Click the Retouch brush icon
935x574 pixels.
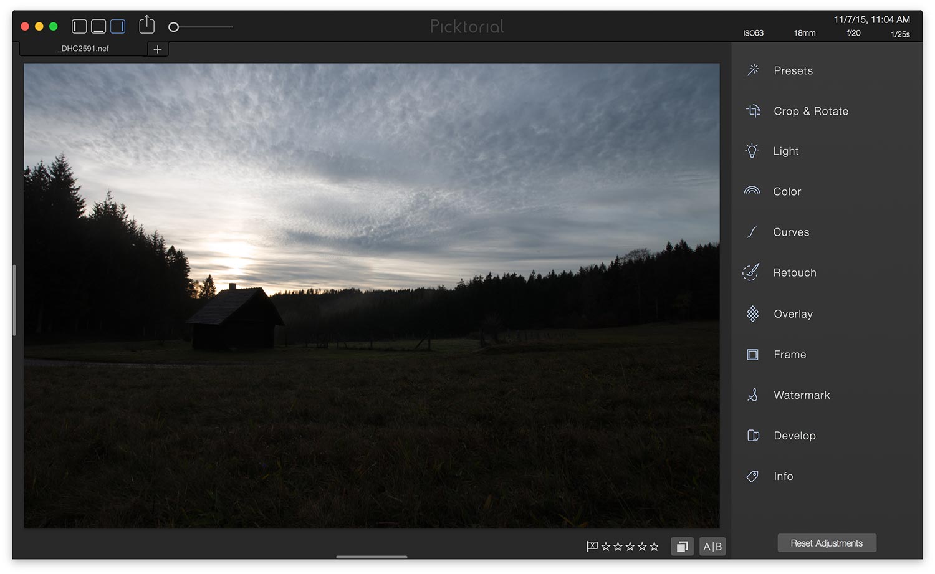[x=751, y=272]
